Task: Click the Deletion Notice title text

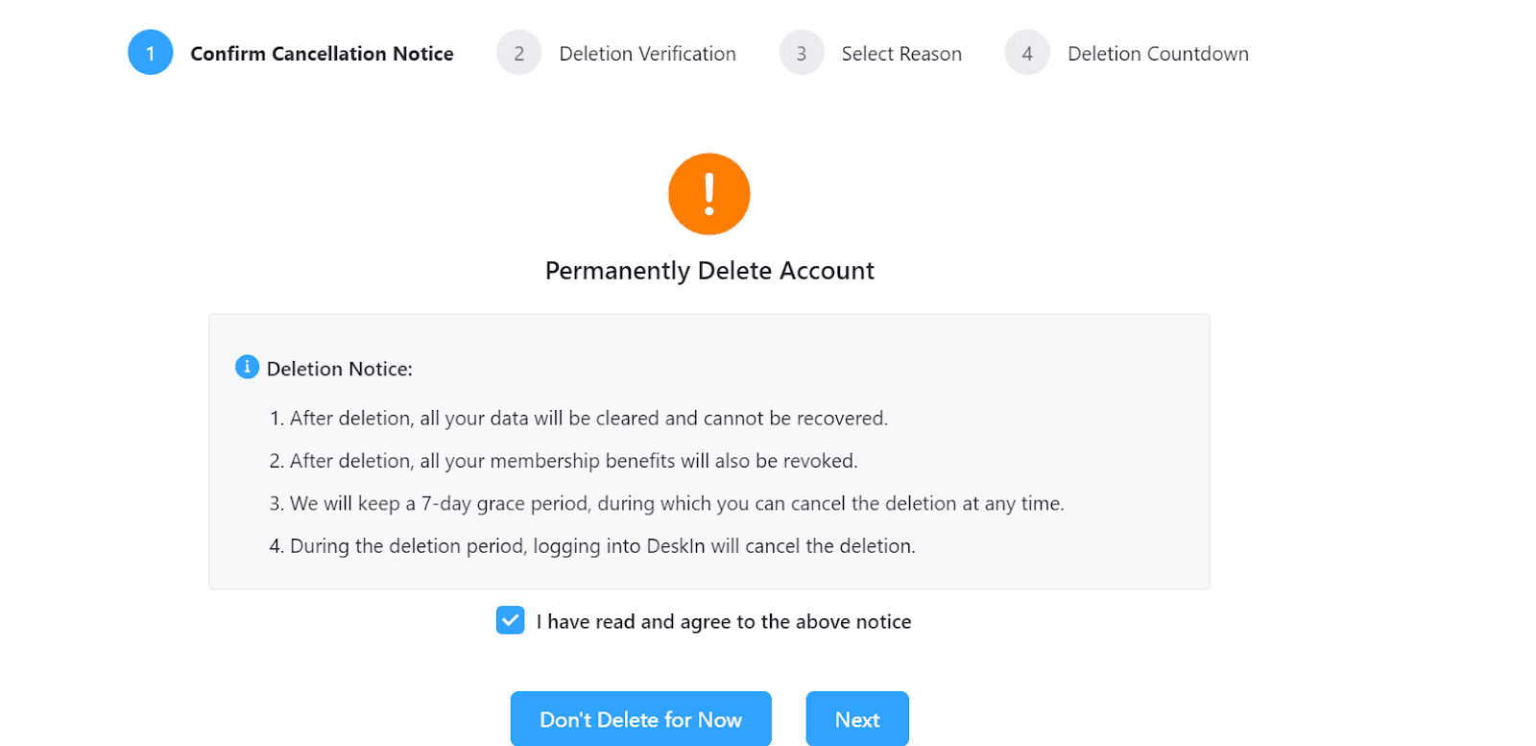Action: [x=340, y=369]
